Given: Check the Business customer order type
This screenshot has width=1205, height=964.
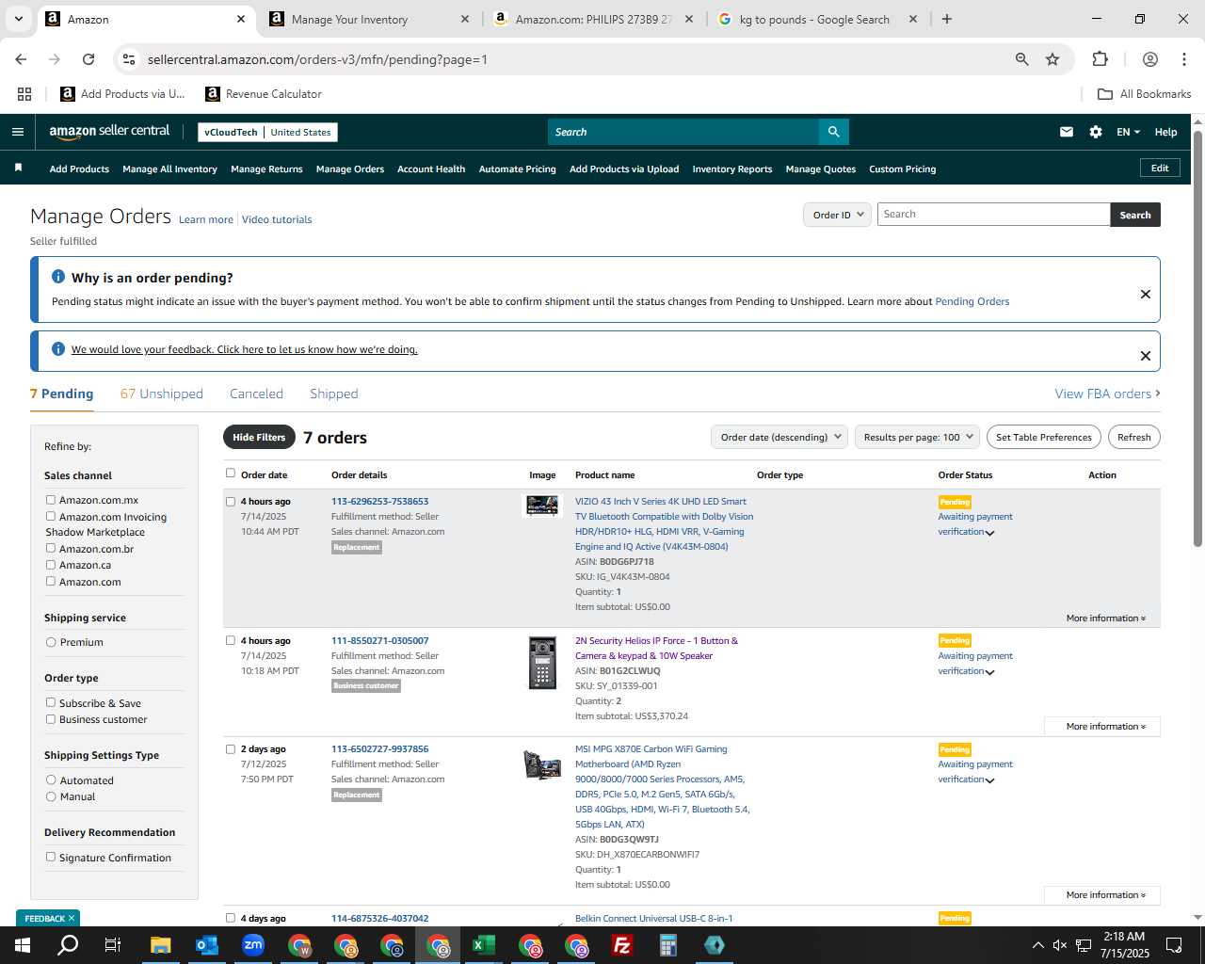Looking at the screenshot, I should [x=51, y=719].
